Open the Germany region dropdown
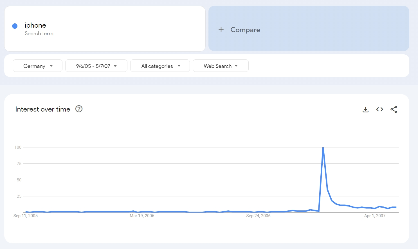 (37, 66)
